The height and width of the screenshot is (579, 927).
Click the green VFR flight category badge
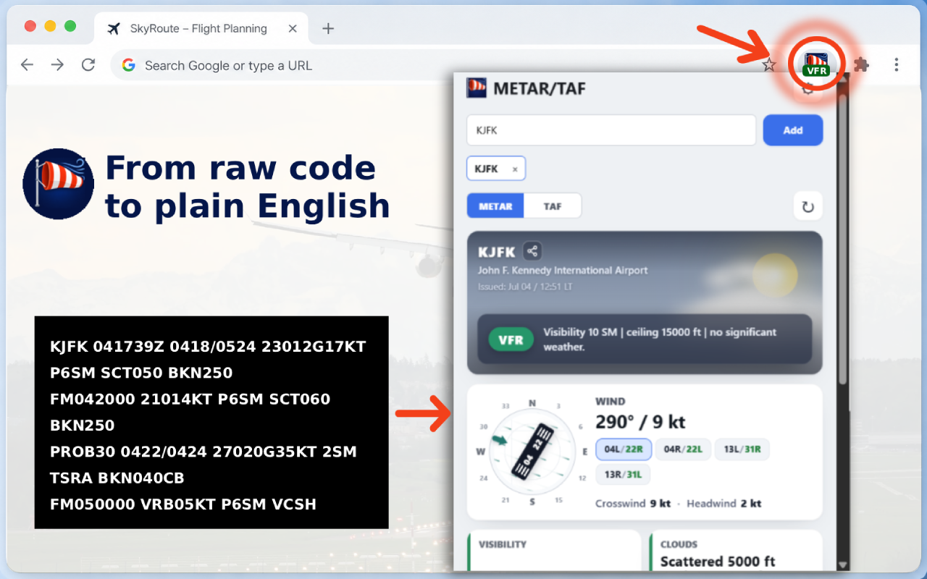point(511,339)
